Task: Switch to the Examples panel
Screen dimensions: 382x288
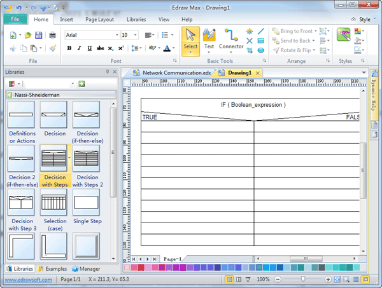Action: click(x=52, y=269)
